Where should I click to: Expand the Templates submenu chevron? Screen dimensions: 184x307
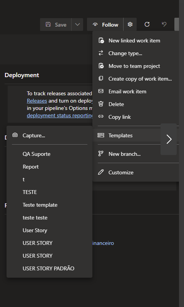[169, 139]
